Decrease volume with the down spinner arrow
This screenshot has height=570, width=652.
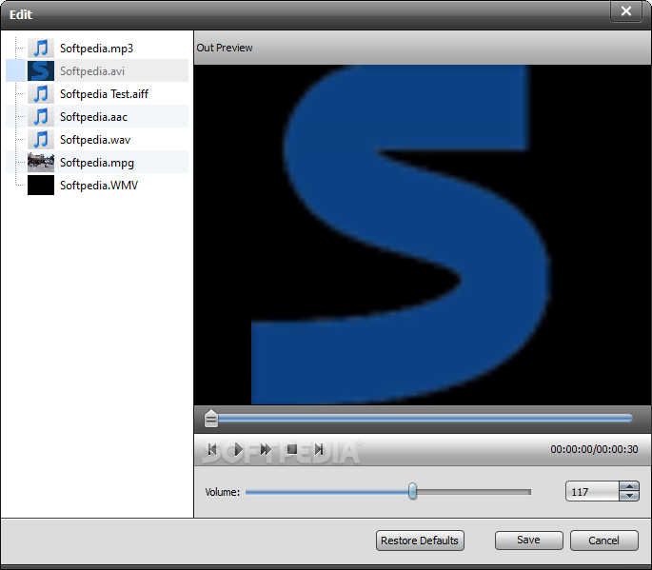click(x=629, y=496)
